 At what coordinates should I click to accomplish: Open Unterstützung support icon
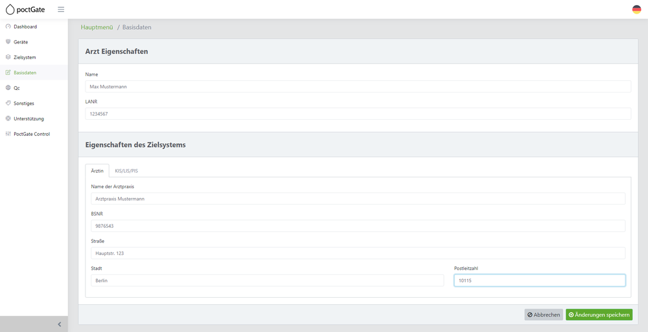click(8, 118)
